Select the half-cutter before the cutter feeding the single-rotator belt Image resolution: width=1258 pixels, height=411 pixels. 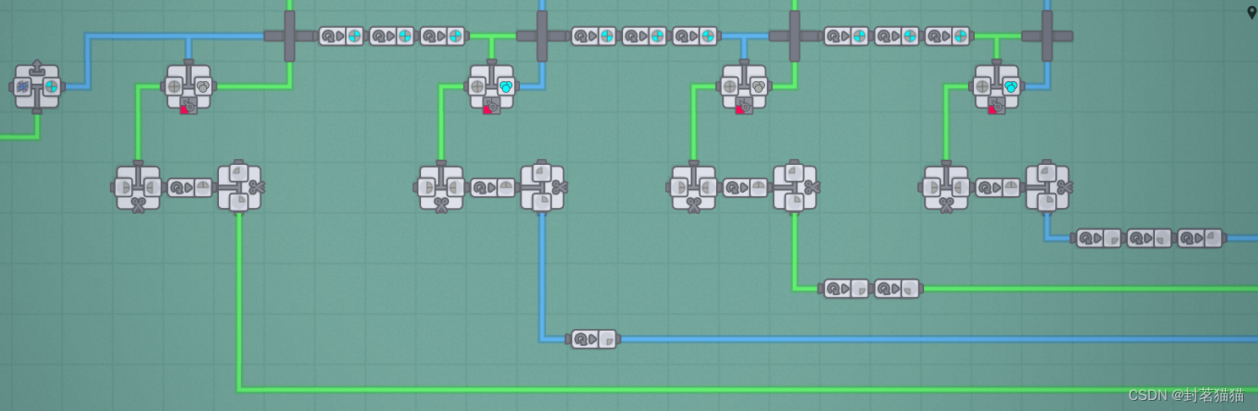click(440, 187)
